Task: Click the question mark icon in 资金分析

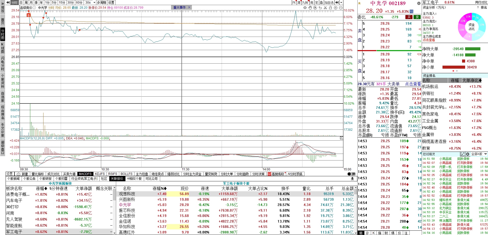Action: (x=478, y=7)
